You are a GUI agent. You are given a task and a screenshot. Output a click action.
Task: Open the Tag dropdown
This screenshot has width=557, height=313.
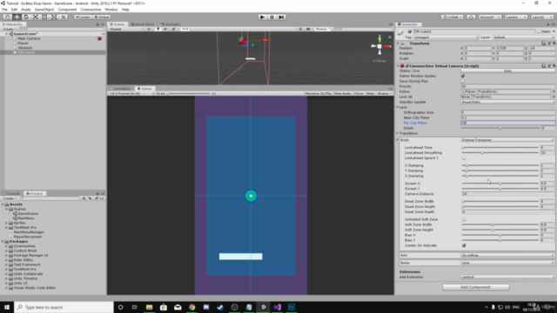tap(446, 37)
